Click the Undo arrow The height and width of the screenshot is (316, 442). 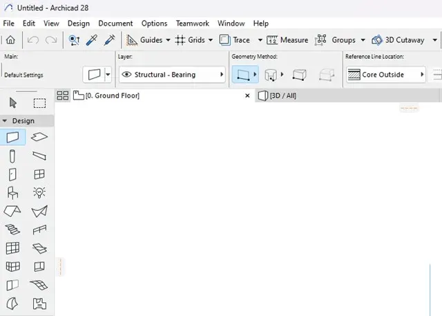pos(33,40)
